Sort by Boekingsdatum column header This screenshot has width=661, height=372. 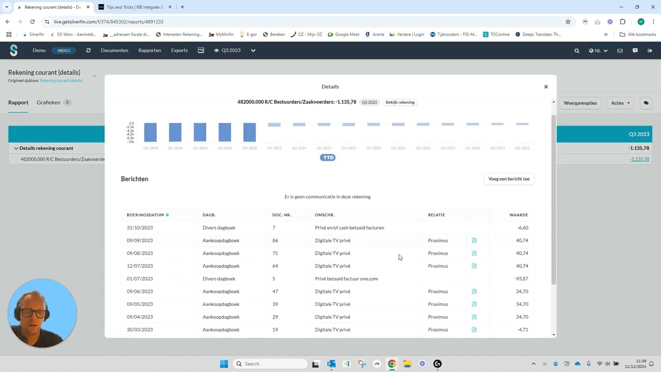148,215
